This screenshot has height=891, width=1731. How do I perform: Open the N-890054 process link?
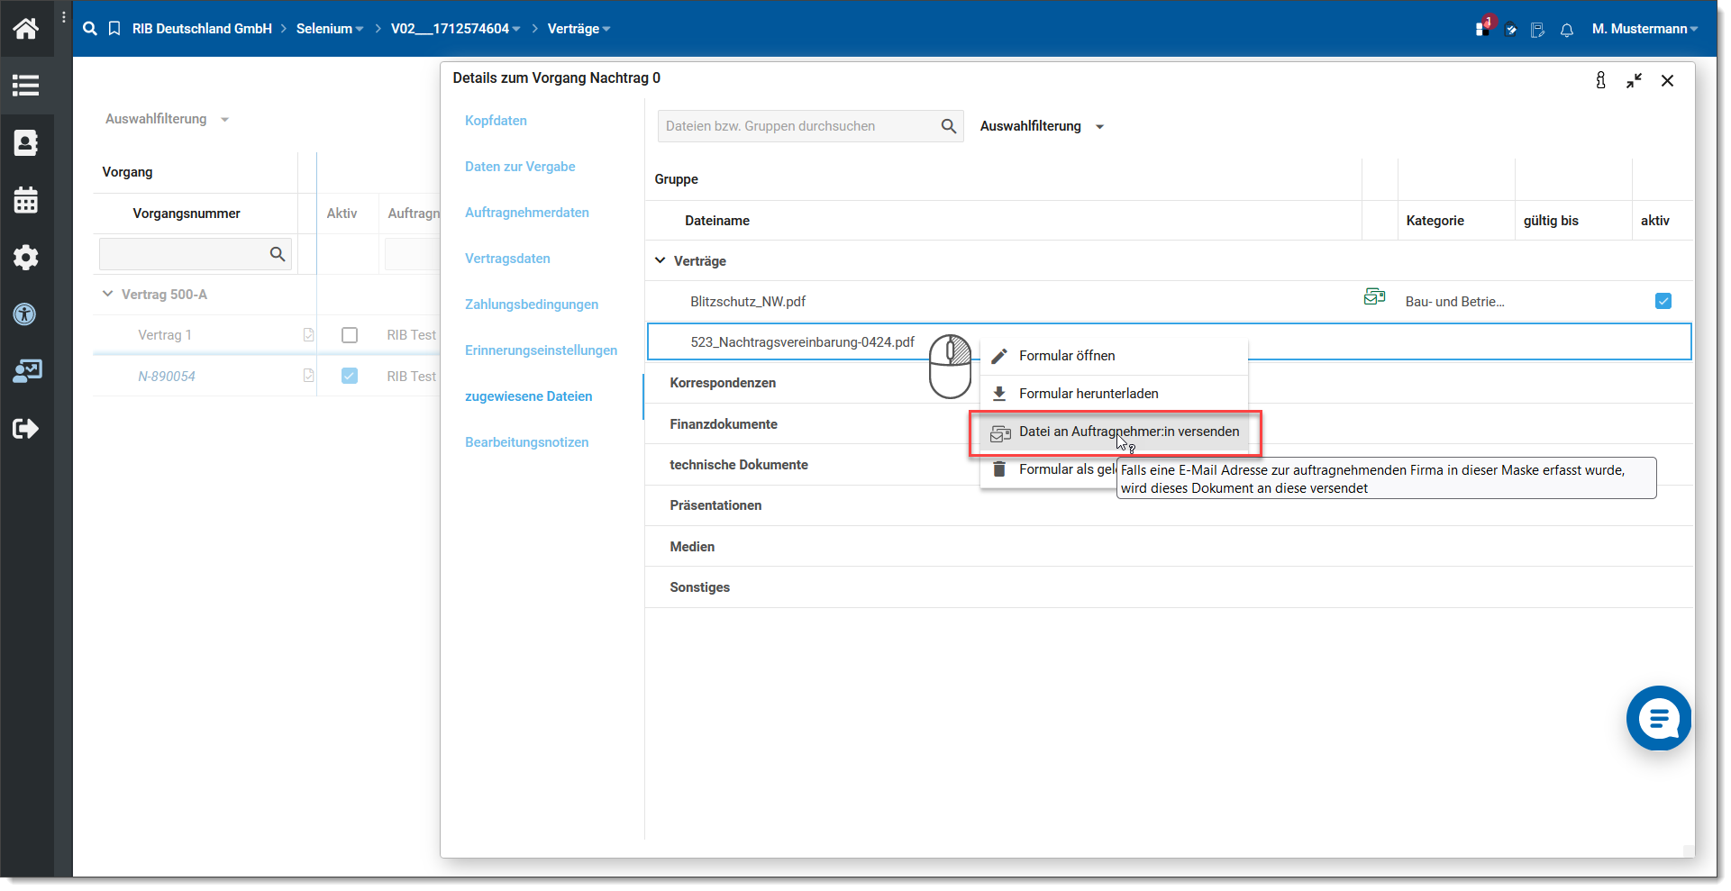(167, 377)
